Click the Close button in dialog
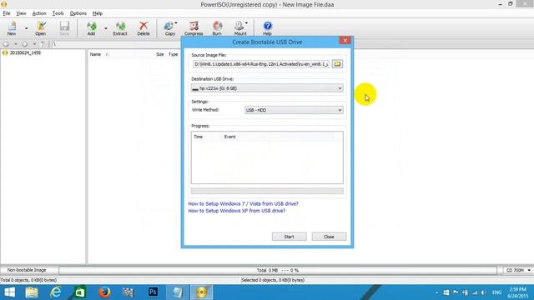Viewport: 534px width, 300px height. [x=329, y=237]
